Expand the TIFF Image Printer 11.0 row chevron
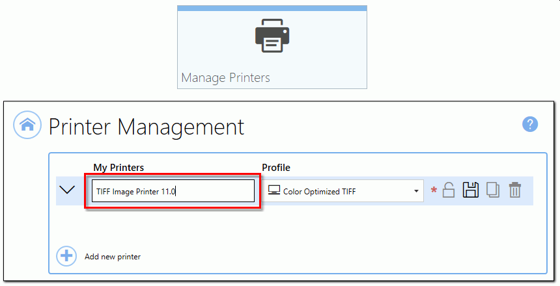The height and width of the screenshot is (286, 560). tap(67, 190)
